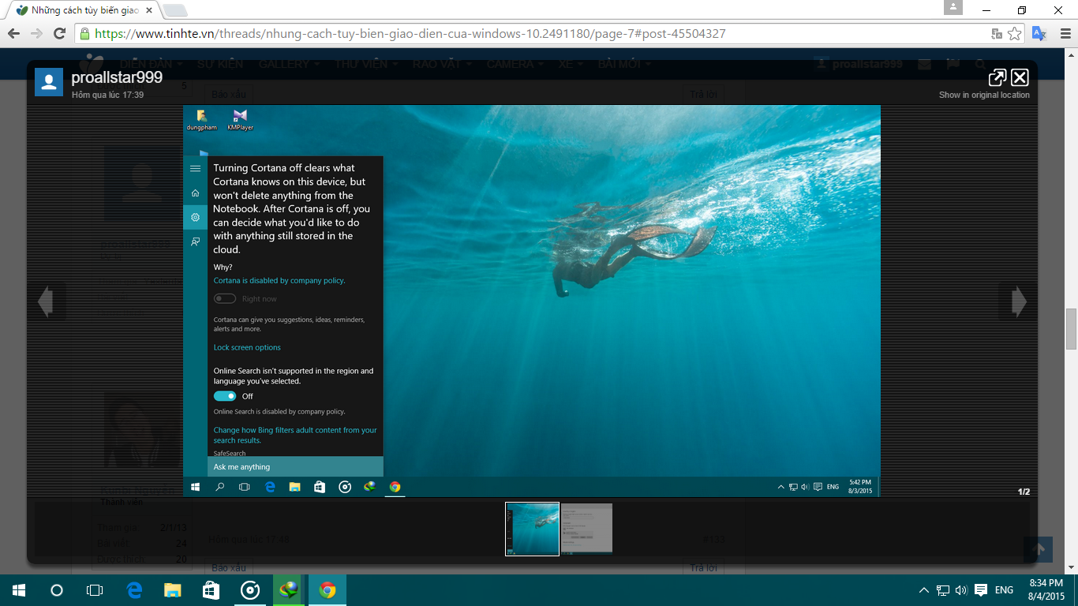This screenshot has width=1078, height=606.
Task: Open Internet Download Manager from the taskbar
Action: (290, 590)
